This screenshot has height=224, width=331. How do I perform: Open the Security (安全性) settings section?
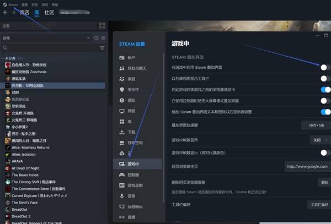pyautogui.click(x=137, y=90)
